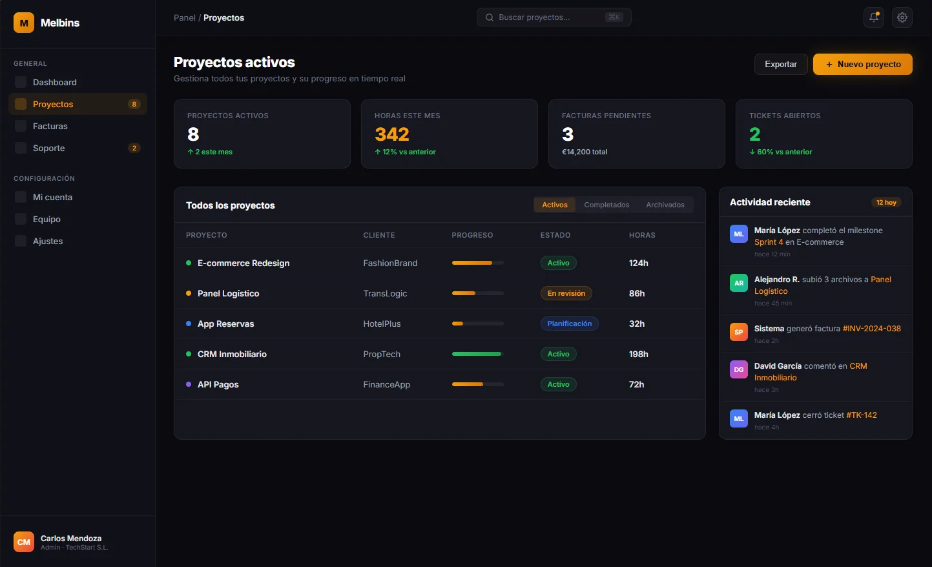Click the settings gear in the top bar
Viewport: 932px width, 567px height.
(x=902, y=17)
